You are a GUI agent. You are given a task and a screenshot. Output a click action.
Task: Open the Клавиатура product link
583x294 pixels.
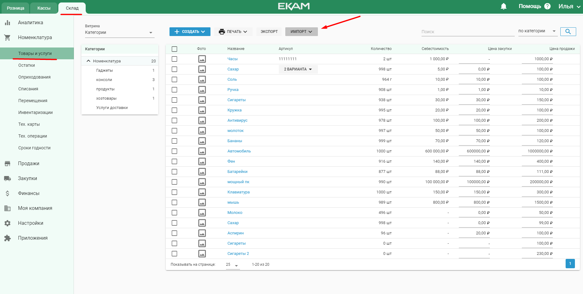click(238, 192)
